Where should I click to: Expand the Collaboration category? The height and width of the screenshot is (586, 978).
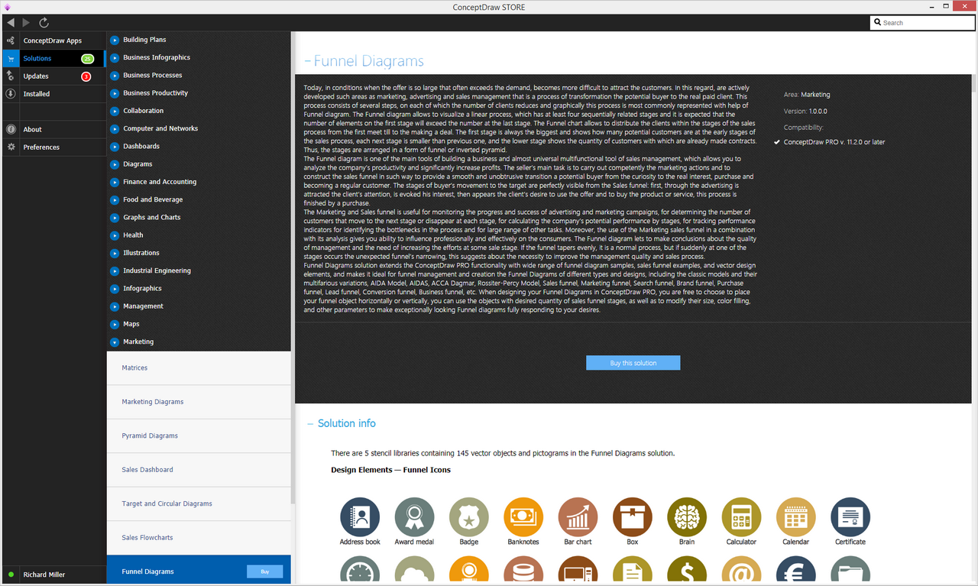click(115, 111)
